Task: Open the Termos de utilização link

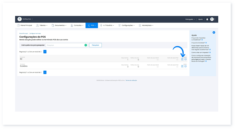Action: tap(131, 80)
